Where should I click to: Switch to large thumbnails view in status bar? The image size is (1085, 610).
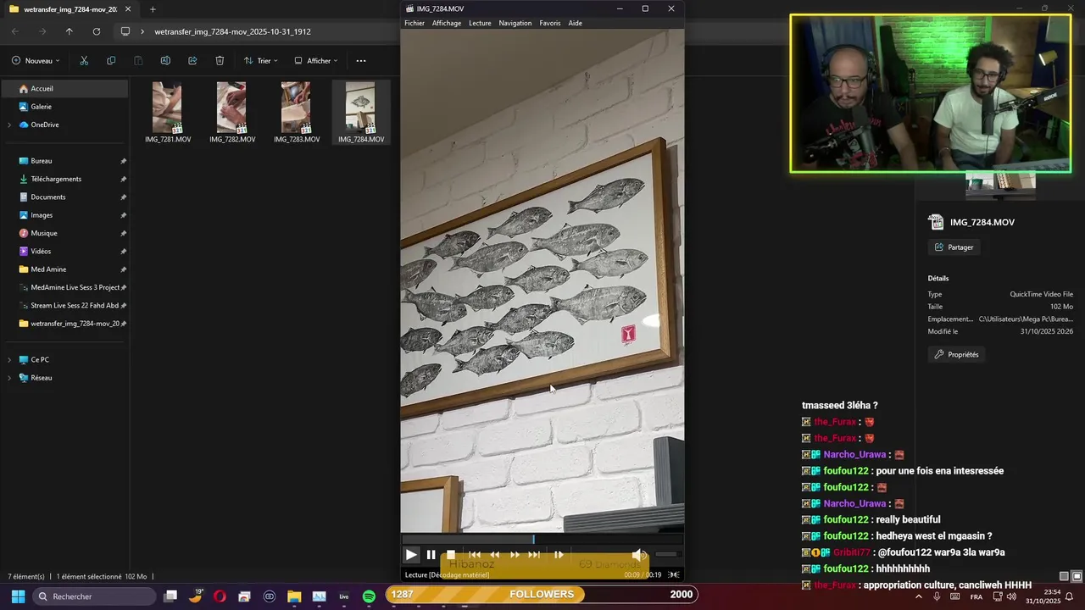1077,576
